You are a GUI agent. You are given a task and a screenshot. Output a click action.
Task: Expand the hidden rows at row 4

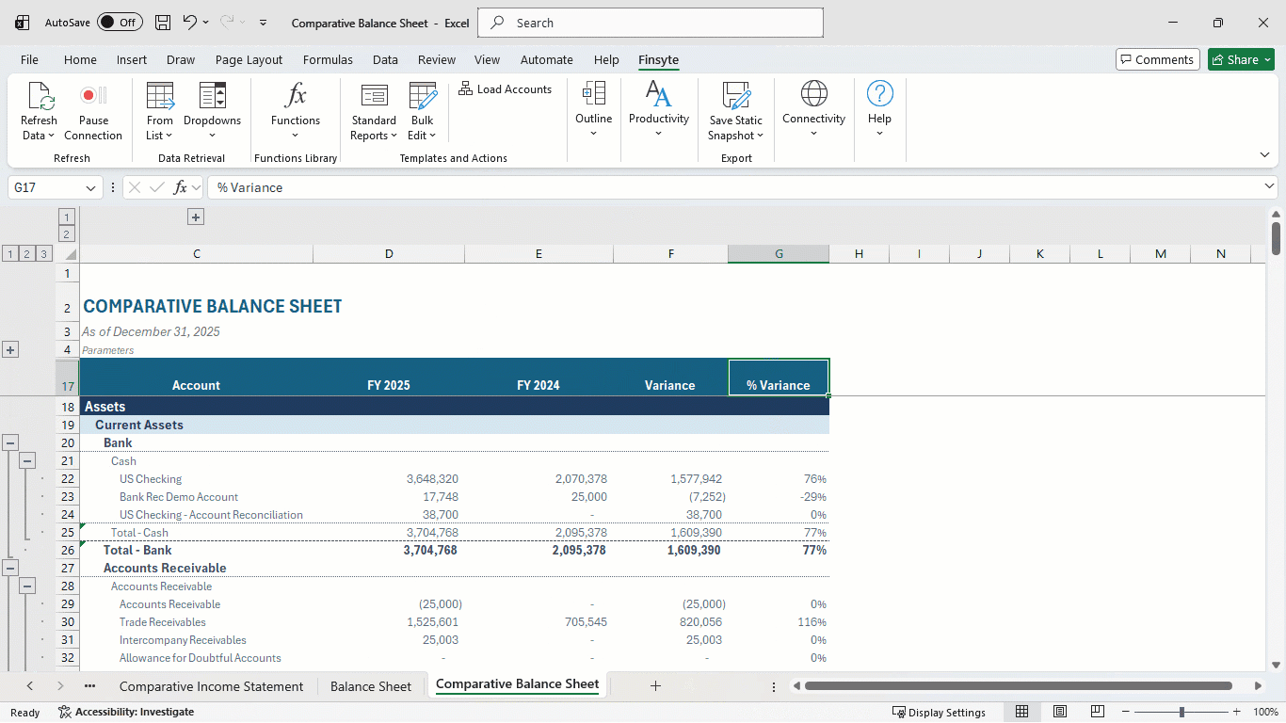point(10,350)
